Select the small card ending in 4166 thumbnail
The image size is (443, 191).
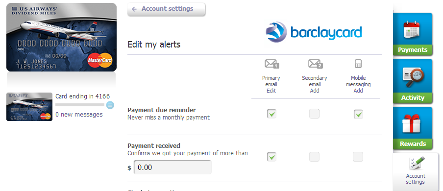[29, 107]
